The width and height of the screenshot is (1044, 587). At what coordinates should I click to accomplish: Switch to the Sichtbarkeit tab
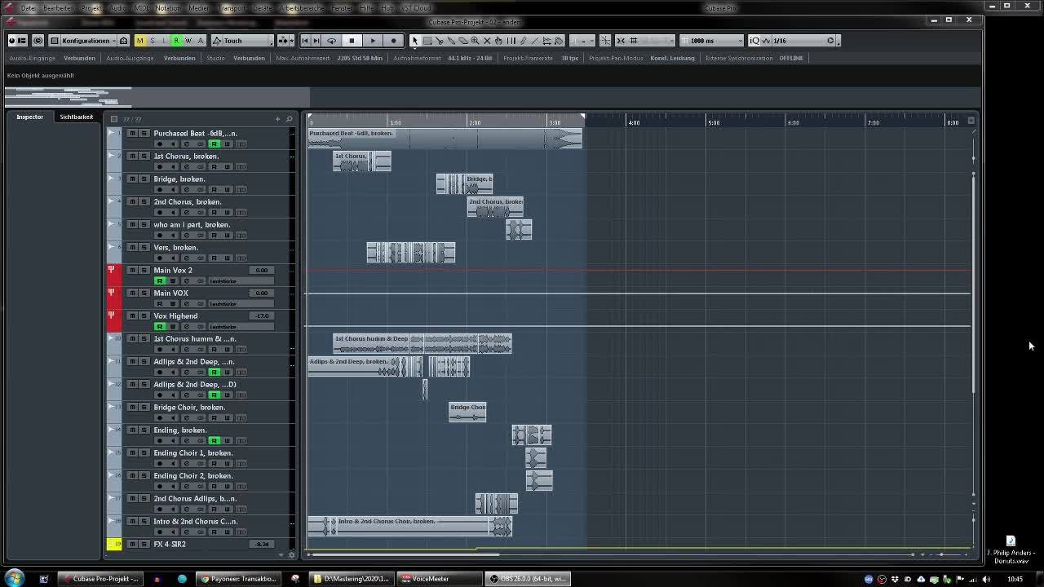76,117
